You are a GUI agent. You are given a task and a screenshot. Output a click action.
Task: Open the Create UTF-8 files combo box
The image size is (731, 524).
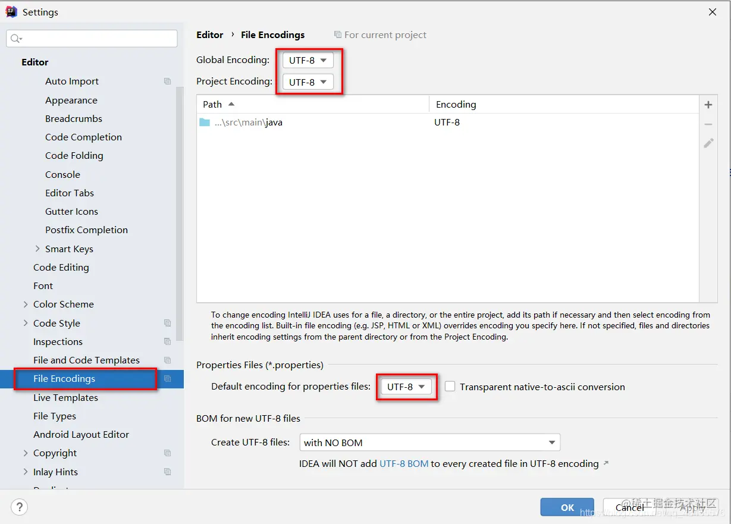tap(430, 443)
